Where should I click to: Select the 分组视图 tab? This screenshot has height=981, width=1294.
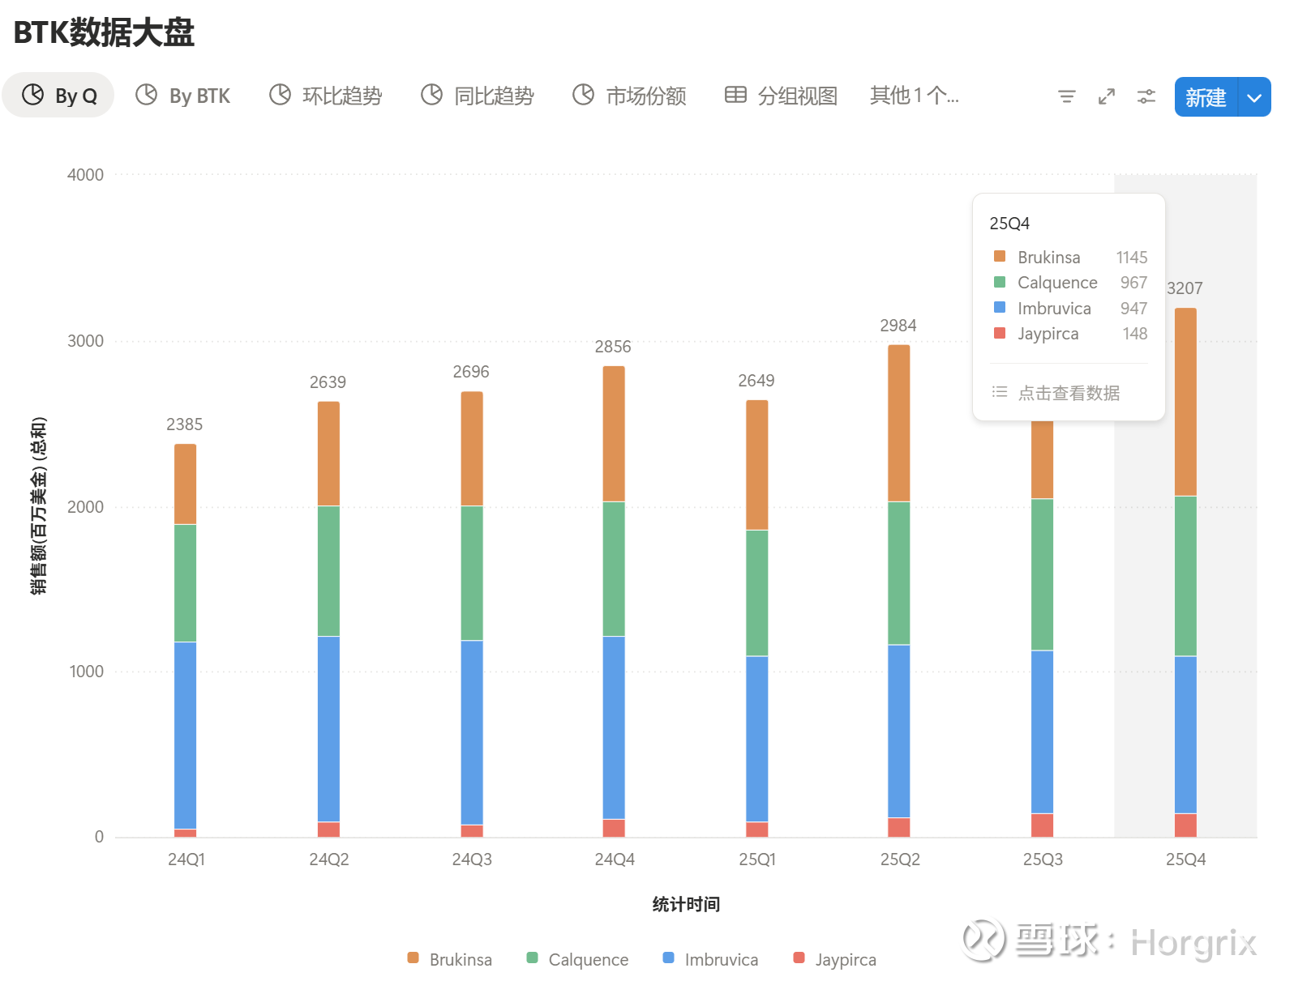[x=782, y=96]
